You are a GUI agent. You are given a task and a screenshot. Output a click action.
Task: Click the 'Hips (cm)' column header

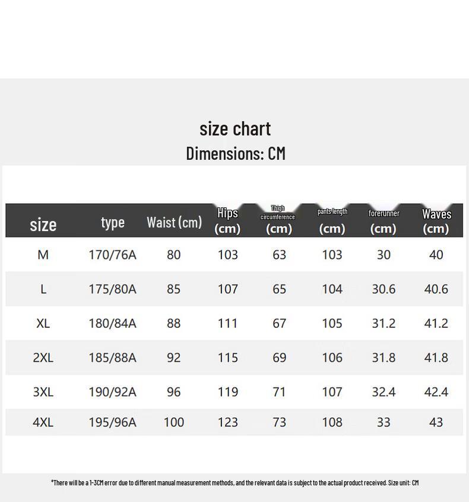click(x=227, y=220)
